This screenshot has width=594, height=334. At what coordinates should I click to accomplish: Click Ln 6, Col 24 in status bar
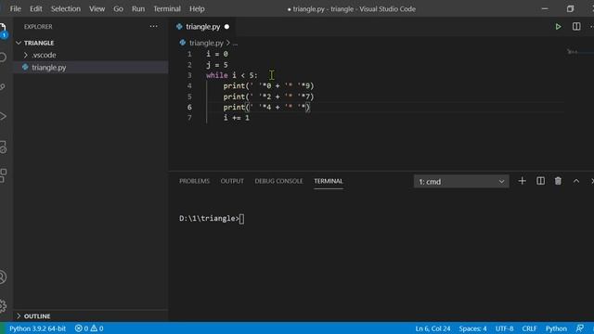point(433,328)
